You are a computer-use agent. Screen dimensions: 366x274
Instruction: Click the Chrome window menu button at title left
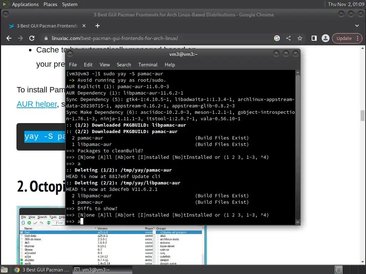tap(6, 14)
